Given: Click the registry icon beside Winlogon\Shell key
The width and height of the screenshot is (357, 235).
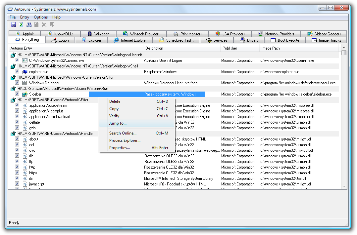Looking at the screenshot, I should pyautogui.click(x=13, y=66).
